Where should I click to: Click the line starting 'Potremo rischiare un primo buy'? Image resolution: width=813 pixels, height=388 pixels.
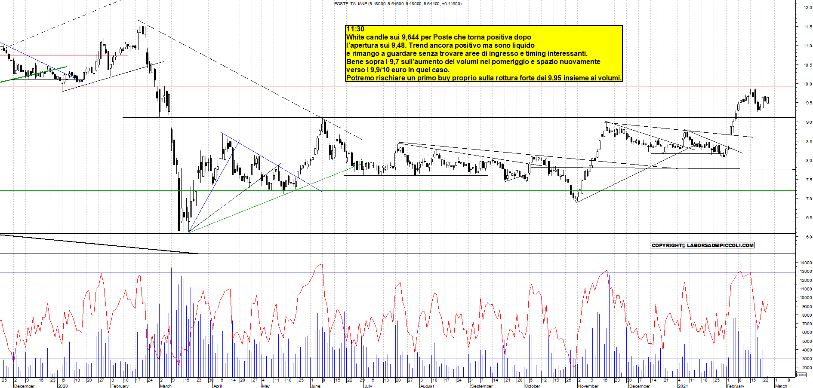(484, 78)
